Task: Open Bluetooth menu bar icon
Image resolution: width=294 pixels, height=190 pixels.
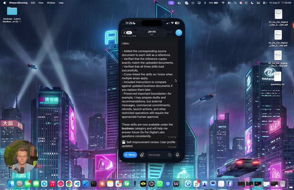Action: click(205, 3)
